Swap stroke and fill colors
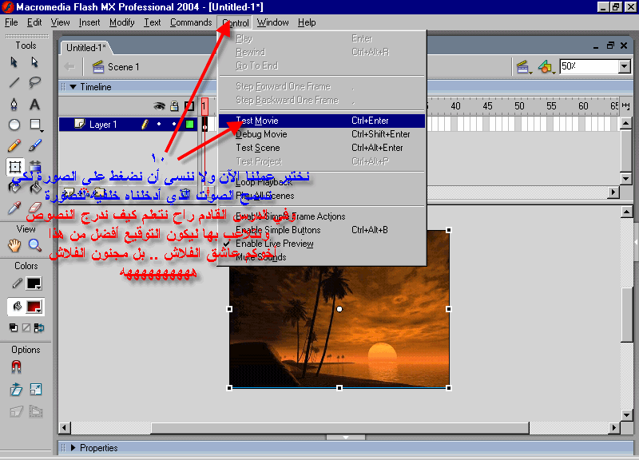The height and width of the screenshot is (460, 639). pyautogui.click(x=39, y=327)
